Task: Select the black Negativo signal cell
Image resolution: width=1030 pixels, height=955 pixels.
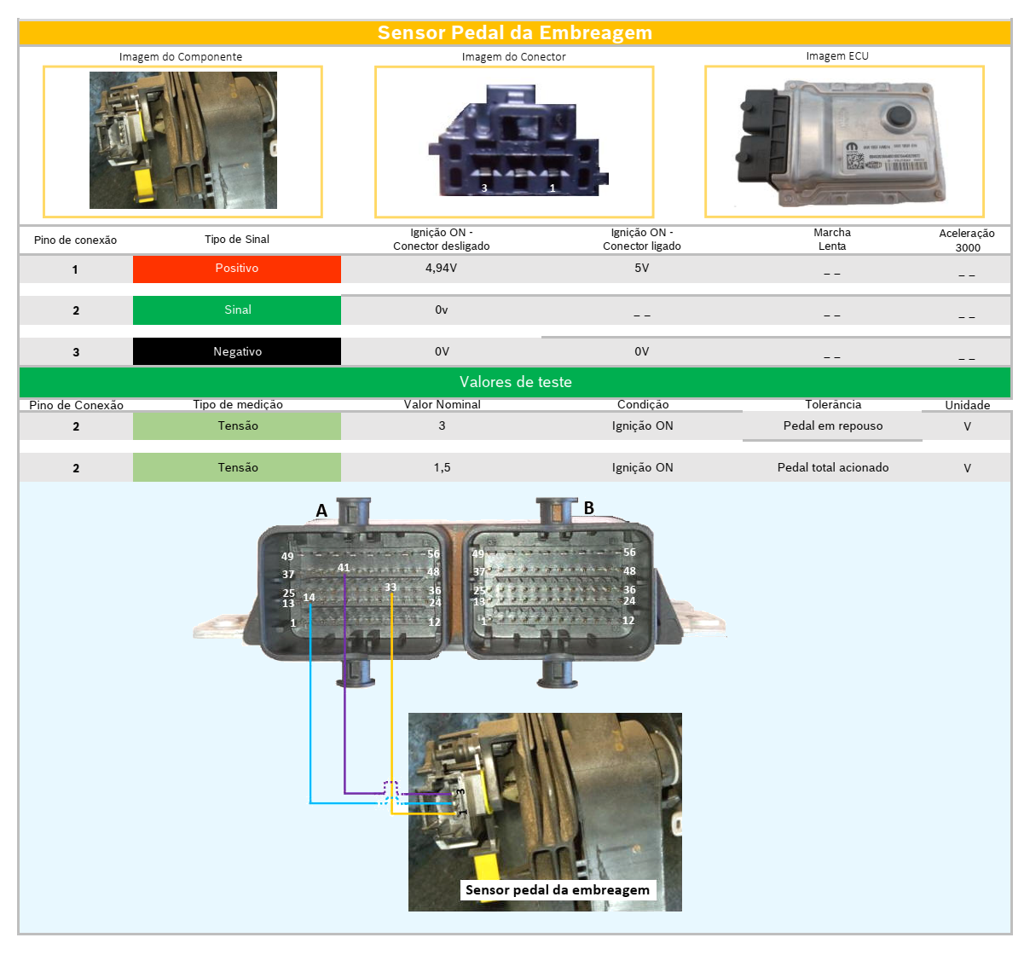Action: [x=237, y=351]
